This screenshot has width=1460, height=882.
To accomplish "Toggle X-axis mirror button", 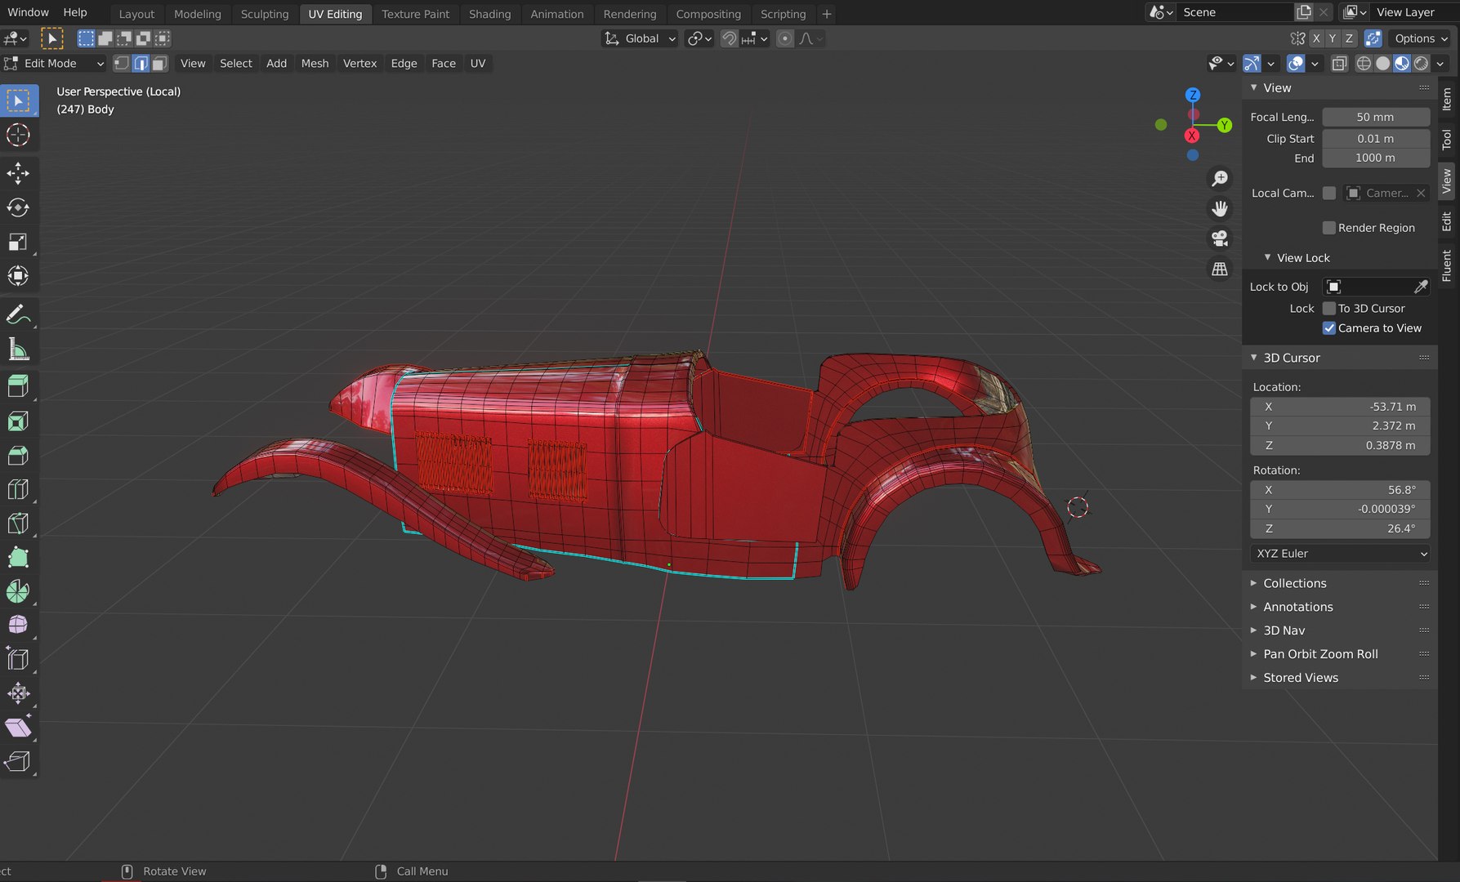I will 1316,38.
